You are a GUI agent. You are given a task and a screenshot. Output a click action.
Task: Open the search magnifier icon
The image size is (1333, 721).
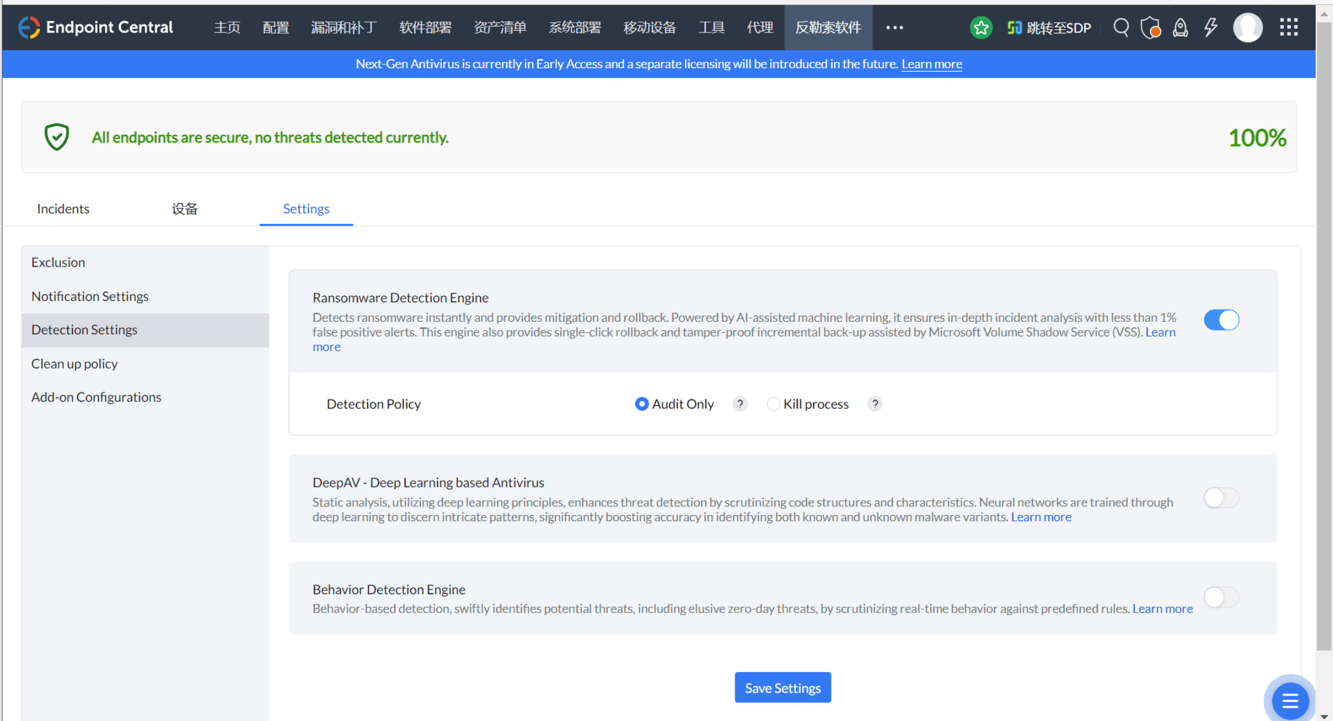[x=1121, y=28]
